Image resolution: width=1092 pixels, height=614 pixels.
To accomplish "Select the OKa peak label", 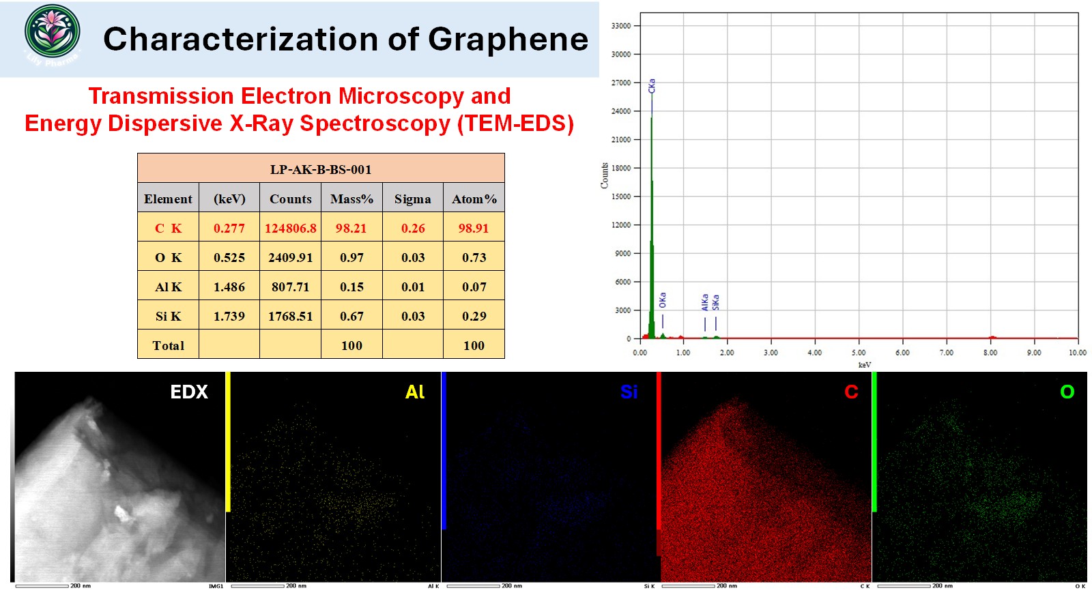I will pos(663,300).
